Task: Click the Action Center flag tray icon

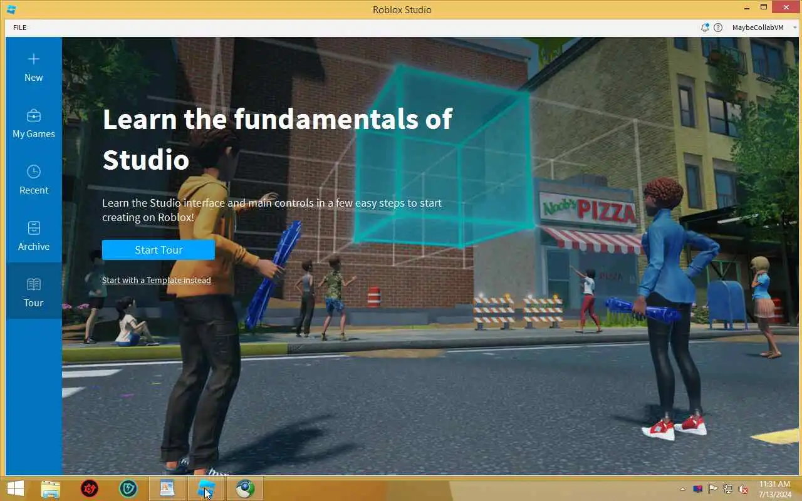Action: coord(713,489)
